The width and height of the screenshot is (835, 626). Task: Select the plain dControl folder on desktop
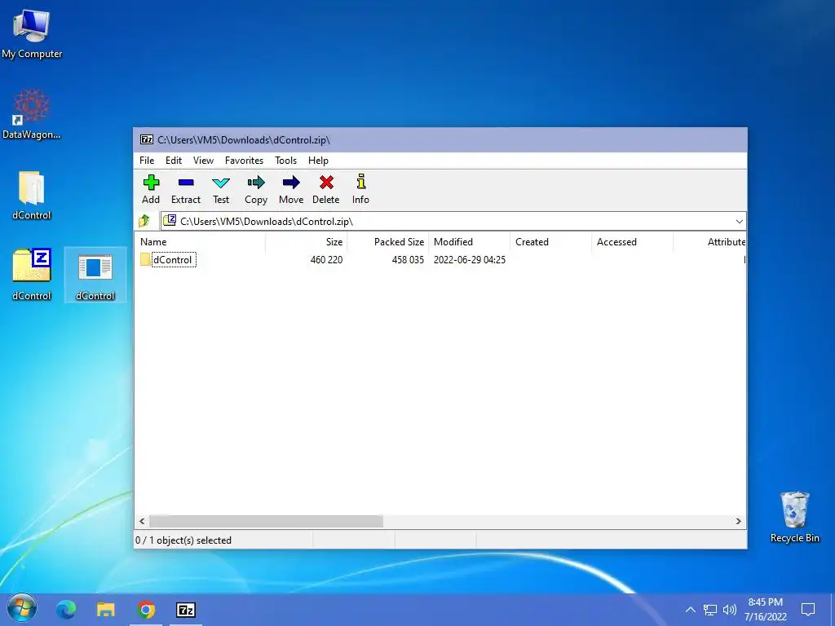(32, 195)
